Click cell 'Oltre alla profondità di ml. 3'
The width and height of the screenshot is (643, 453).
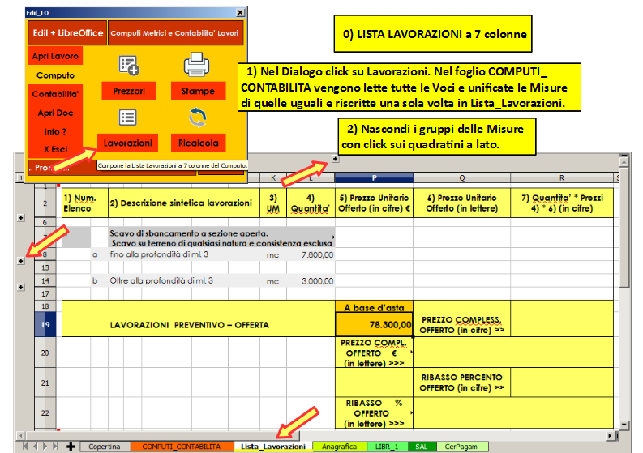[184, 281]
